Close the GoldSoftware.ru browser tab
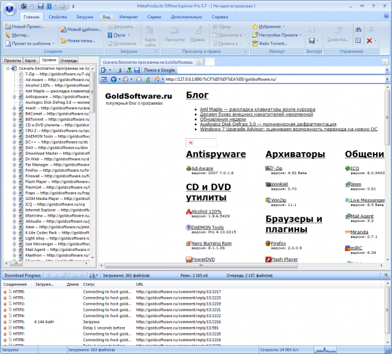Image resolution: width=392 pixels, height=354 pixels. [198, 62]
